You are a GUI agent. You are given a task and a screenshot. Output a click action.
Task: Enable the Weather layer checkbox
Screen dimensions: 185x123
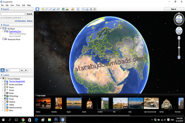5,101
